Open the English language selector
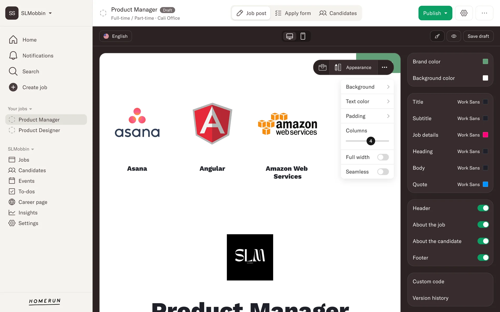The image size is (500, 312). 115,36
